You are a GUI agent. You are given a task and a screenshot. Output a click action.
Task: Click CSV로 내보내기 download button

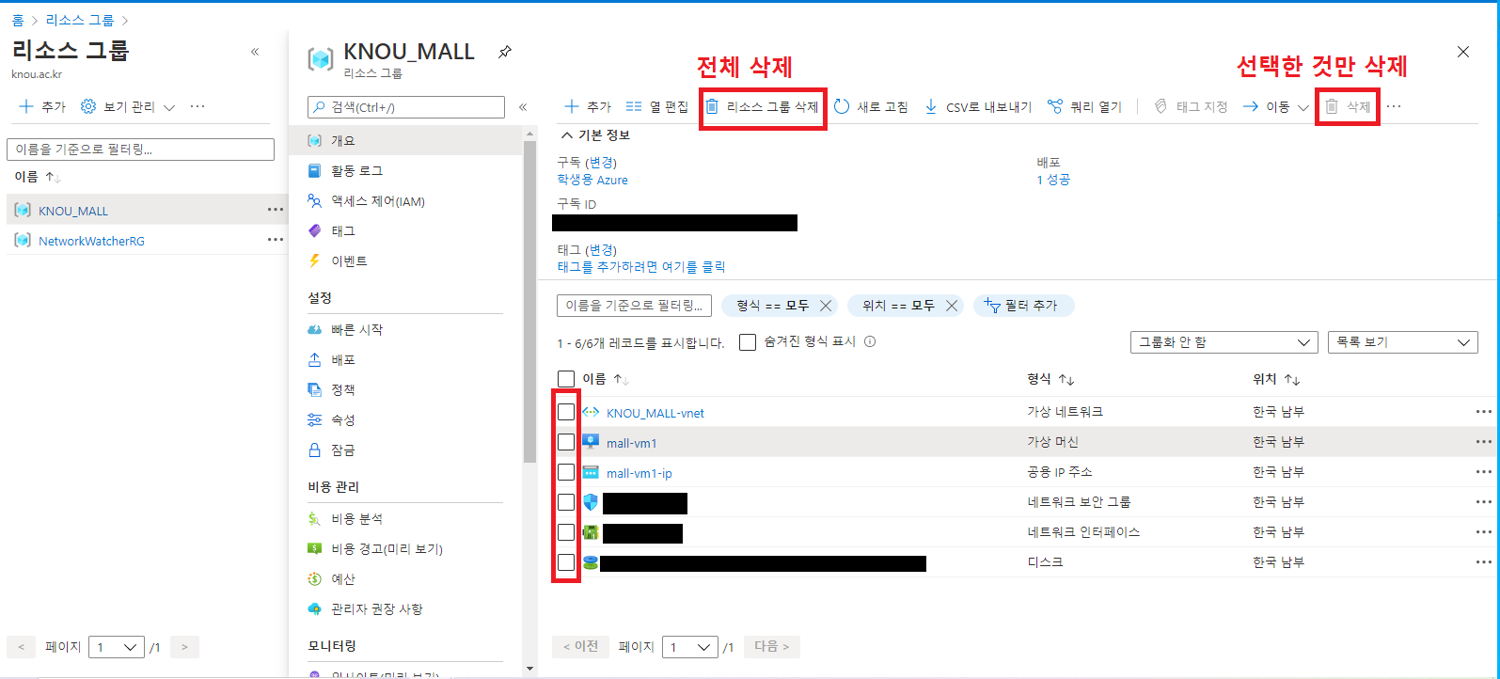point(978,107)
